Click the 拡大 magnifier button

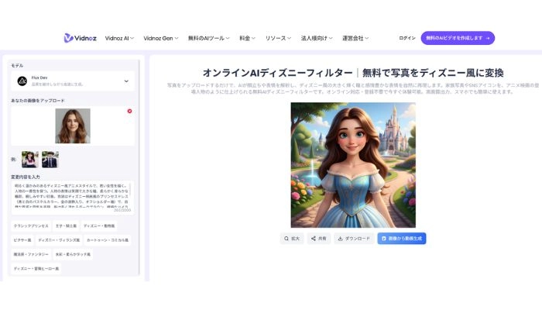pyautogui.click(x=292, y=239)
